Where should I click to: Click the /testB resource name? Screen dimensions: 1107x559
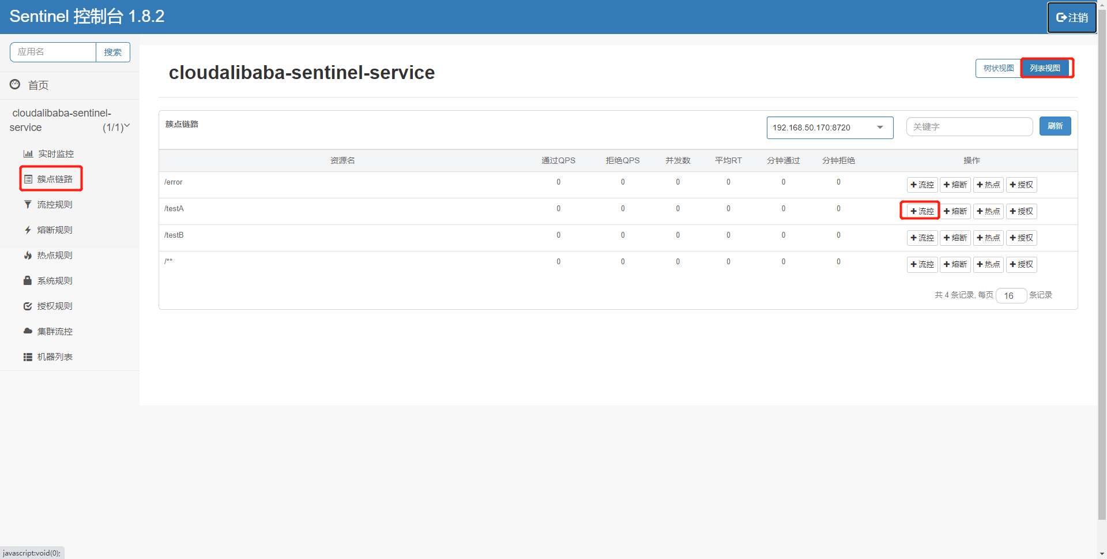pos(174,235)
